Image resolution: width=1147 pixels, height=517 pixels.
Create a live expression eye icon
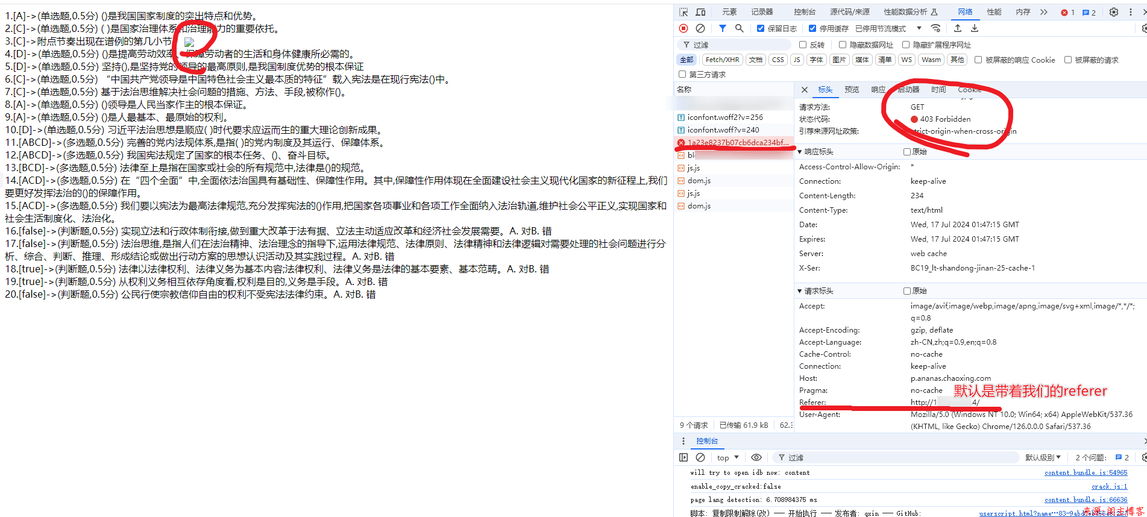coord(756,457)
